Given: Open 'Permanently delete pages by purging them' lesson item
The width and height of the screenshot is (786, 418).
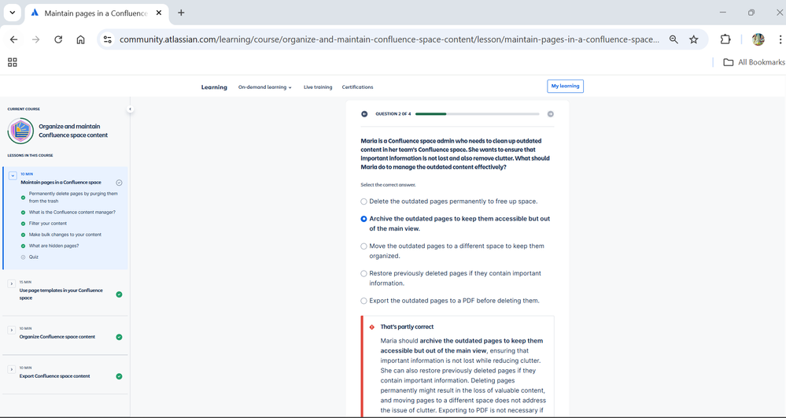Looking at the screenshot, I should (73, 198).
